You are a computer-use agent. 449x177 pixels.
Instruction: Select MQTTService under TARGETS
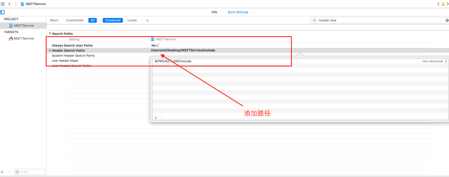(24, 38)
